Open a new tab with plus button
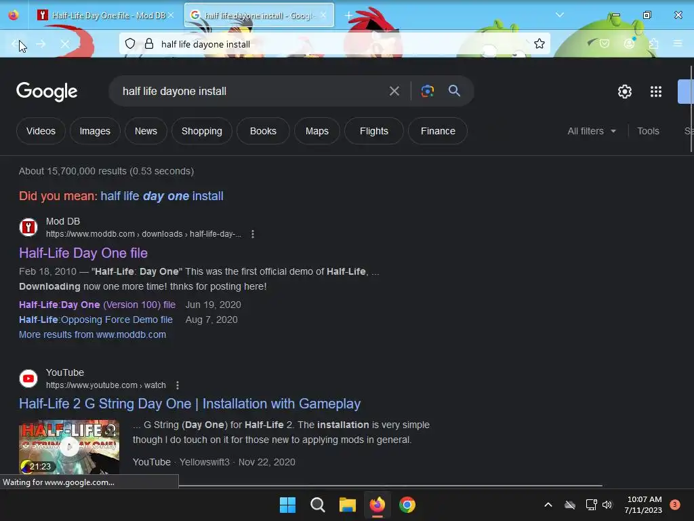Image resolution: width=694 pixels, height=521 pixels. 349,16
